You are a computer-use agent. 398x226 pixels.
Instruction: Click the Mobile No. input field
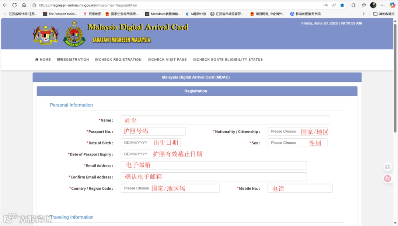pos(300,188)
